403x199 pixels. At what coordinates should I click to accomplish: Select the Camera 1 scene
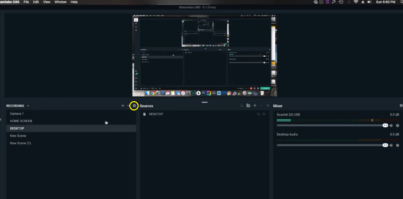click(x=17, y=114)
